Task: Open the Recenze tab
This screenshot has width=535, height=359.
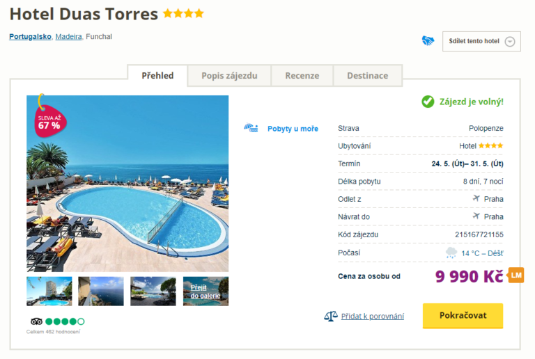Action: point(302,76)
